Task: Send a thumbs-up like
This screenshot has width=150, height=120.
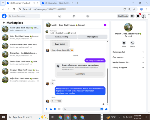Action: point(106,109)
